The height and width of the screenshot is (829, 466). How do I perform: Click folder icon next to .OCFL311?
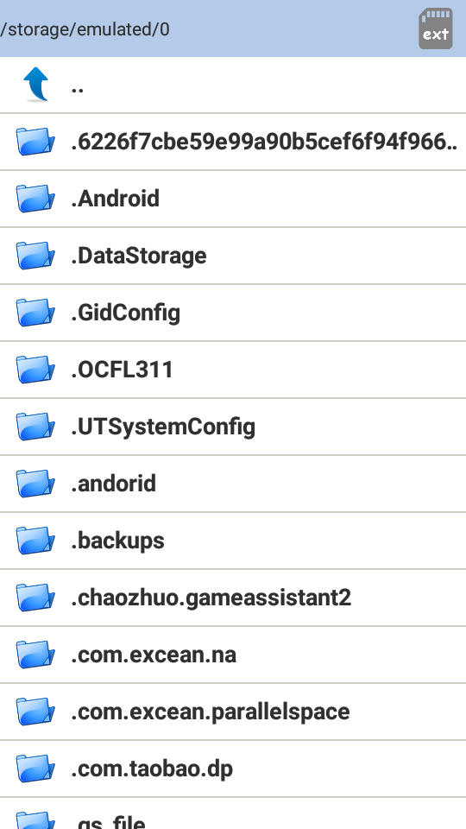click(35, 370)
